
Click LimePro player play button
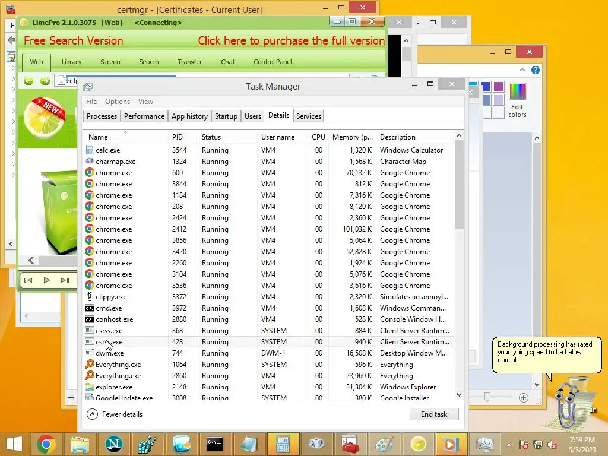(x=47, y=280)
